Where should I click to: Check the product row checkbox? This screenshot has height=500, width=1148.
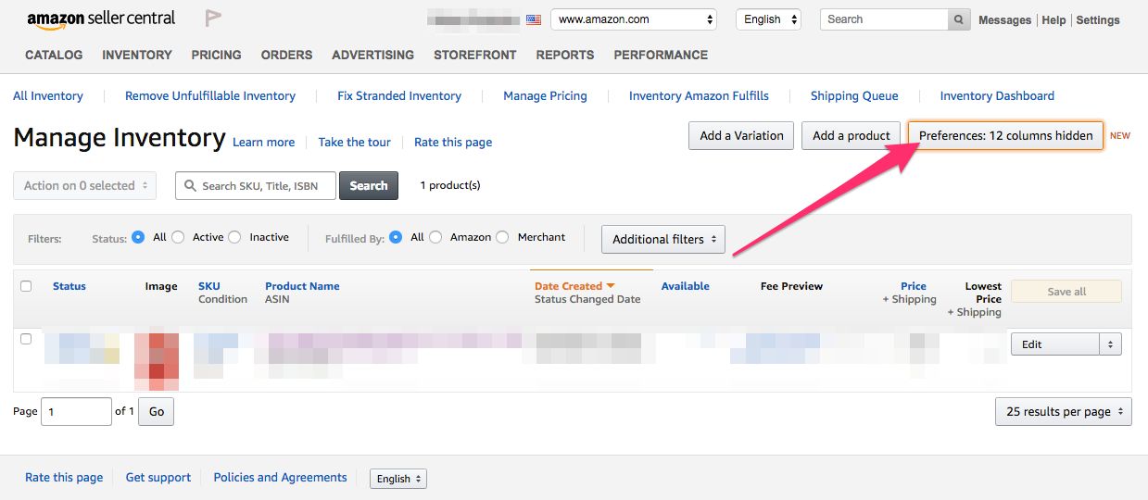coord(26,339)
